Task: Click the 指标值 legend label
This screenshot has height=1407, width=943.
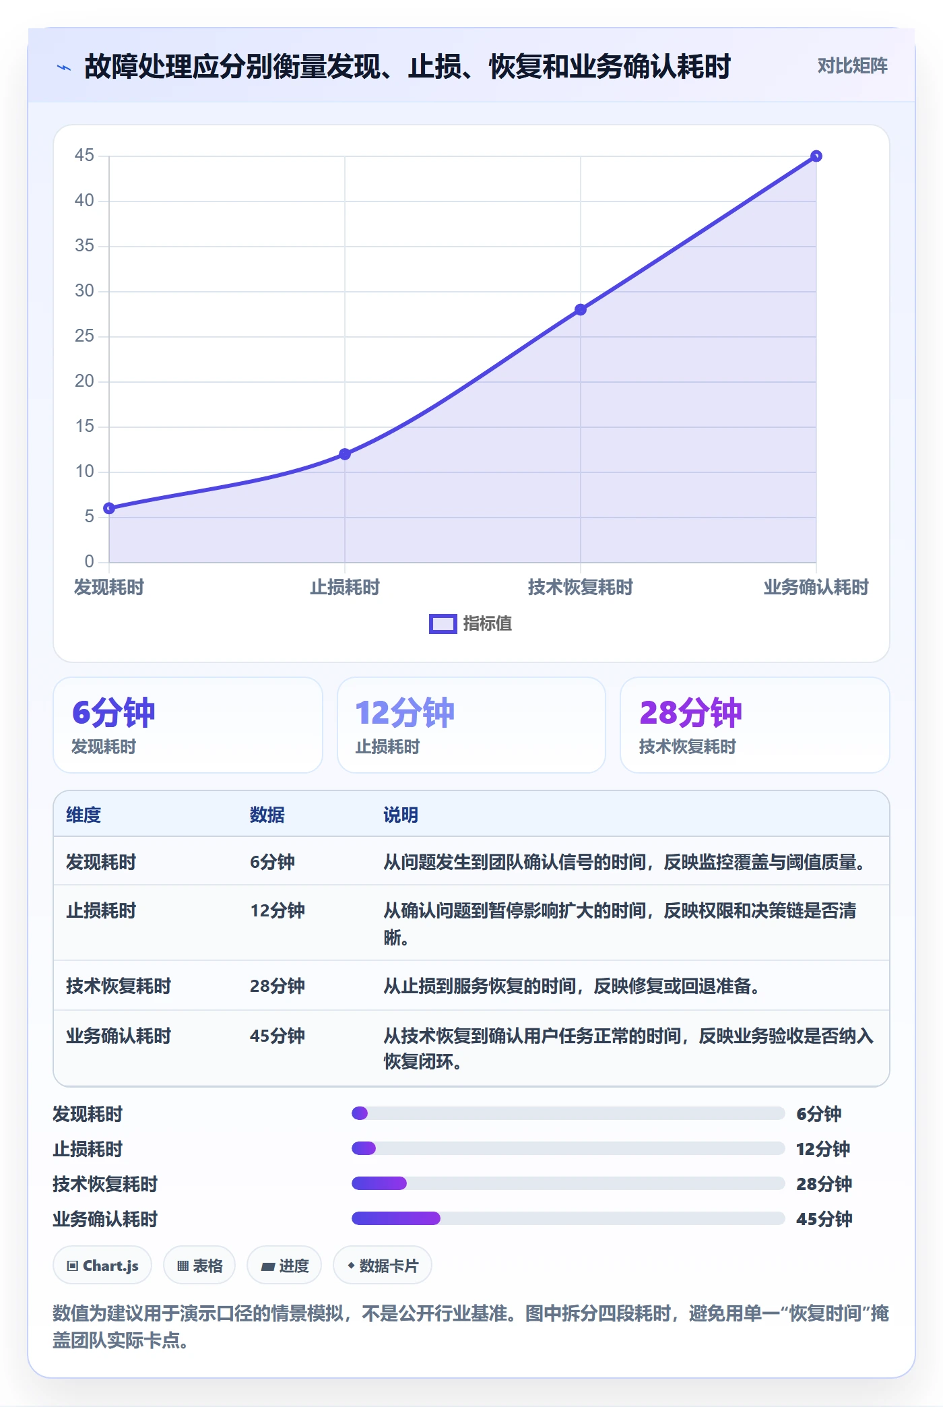Action: [x=488, y=624]
